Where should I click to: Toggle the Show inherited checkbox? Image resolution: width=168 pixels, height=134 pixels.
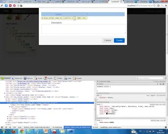(154, 82)
